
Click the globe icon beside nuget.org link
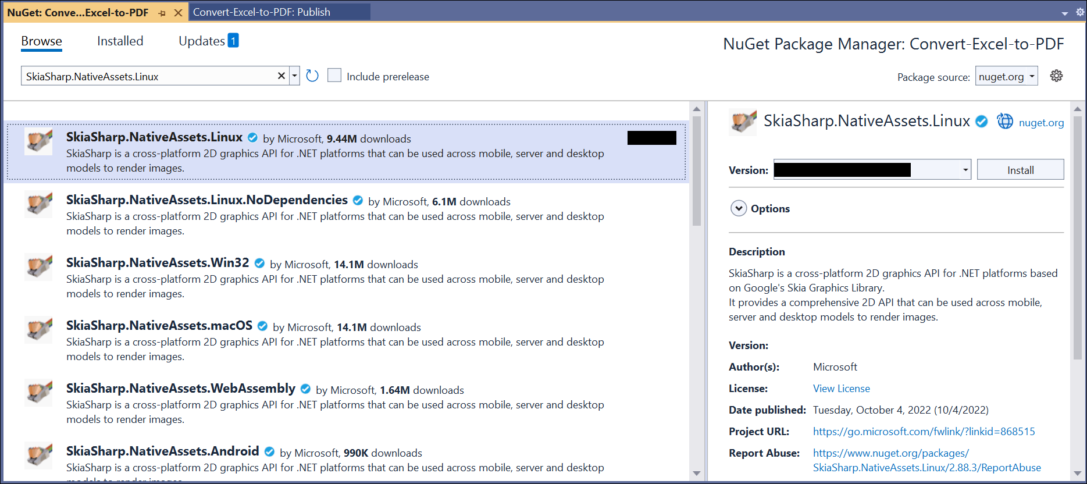pos(1005,121)
